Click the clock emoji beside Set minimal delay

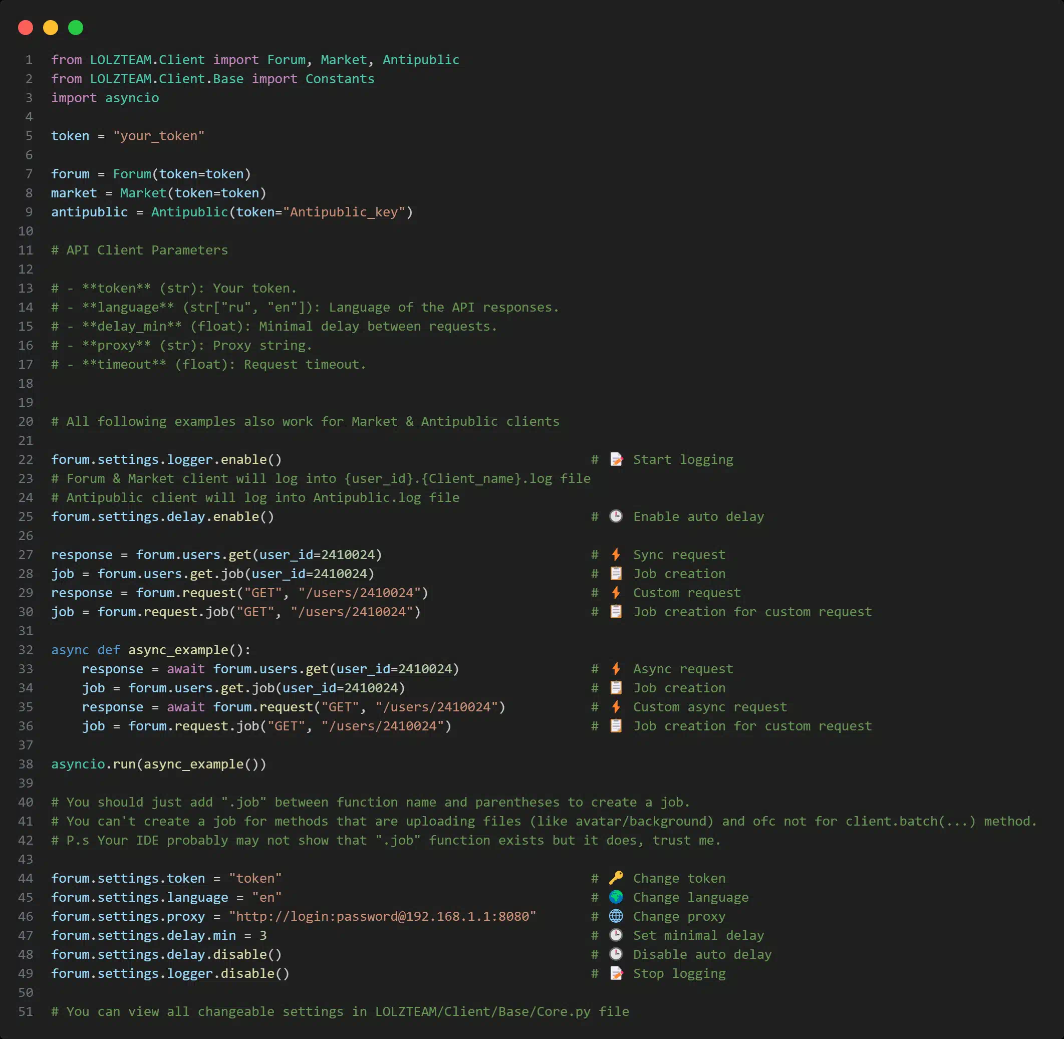(x=616, y=935)
